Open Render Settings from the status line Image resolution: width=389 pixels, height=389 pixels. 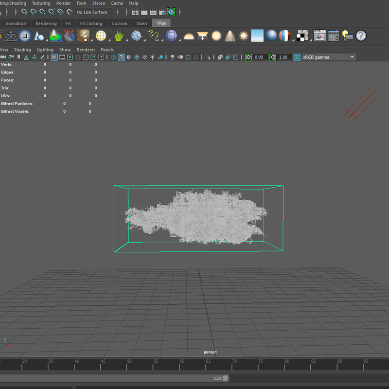[x=162, y=11]
